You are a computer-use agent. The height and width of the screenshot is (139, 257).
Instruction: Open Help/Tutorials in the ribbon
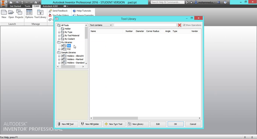pos(82,11)
